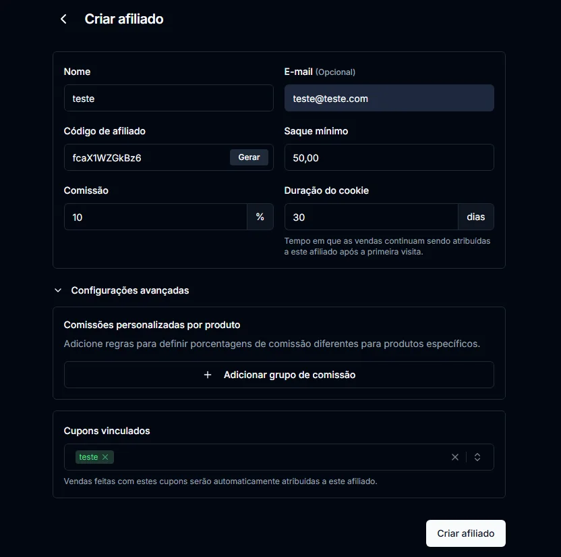Click the dias unit label

476,217
